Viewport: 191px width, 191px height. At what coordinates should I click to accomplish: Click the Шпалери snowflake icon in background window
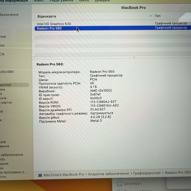(x=120, y=183)
